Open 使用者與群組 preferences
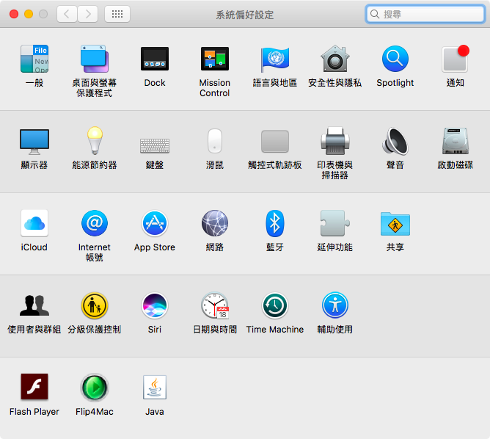The width and height of the screenshot is (490, 439). [34, 305]
